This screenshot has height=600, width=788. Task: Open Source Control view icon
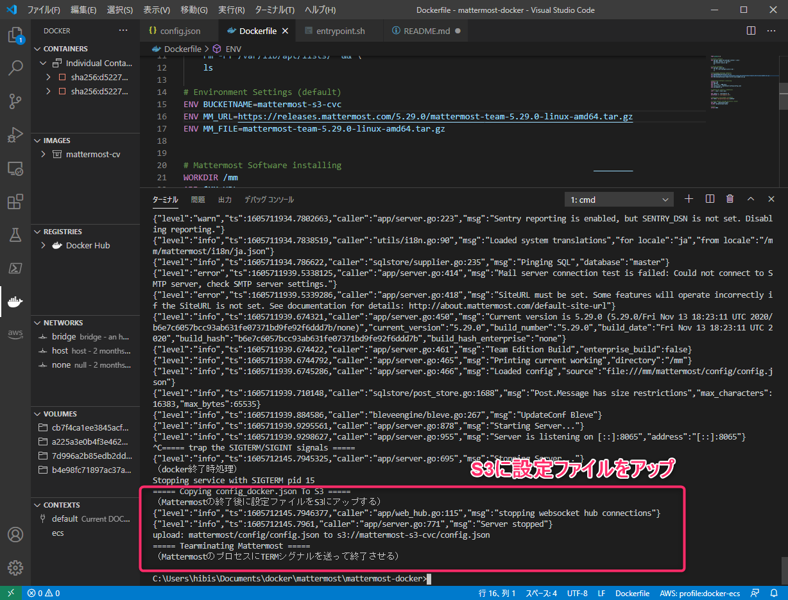coord(15,101)
